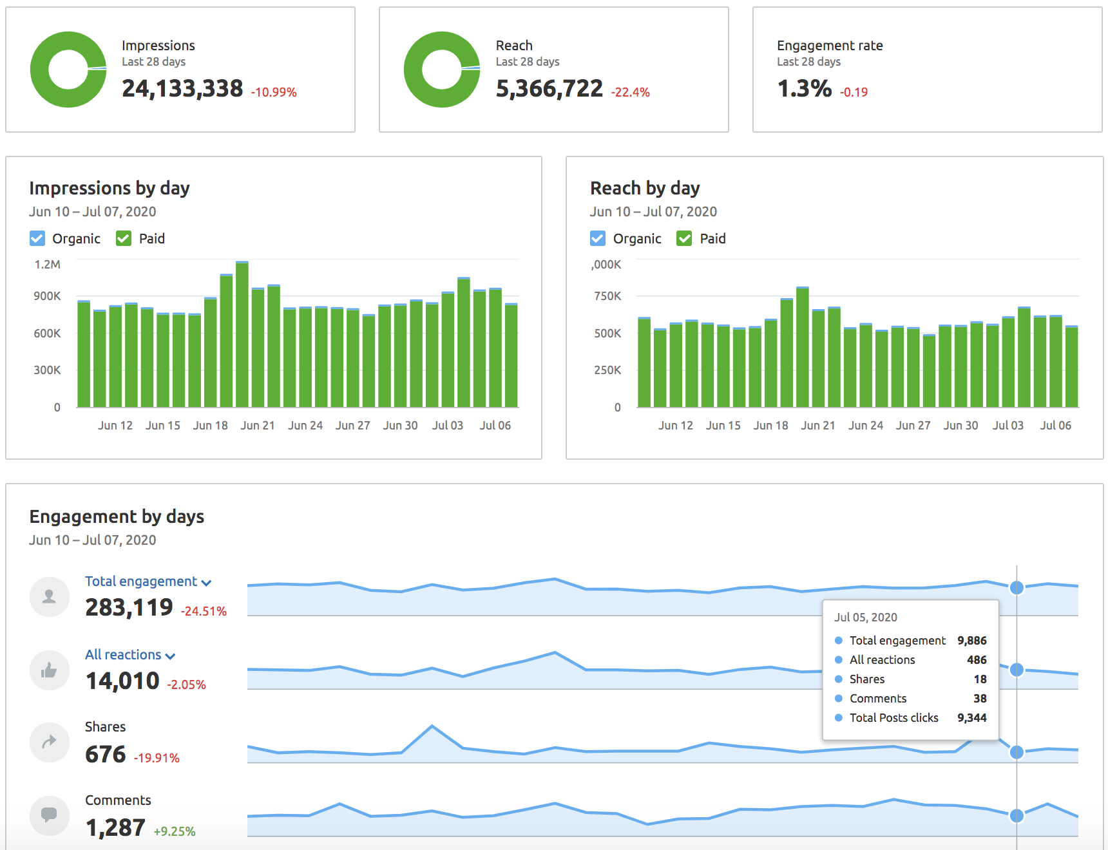Click the -22.4% reach change
Screen dimensions: 1108x850
631,92
